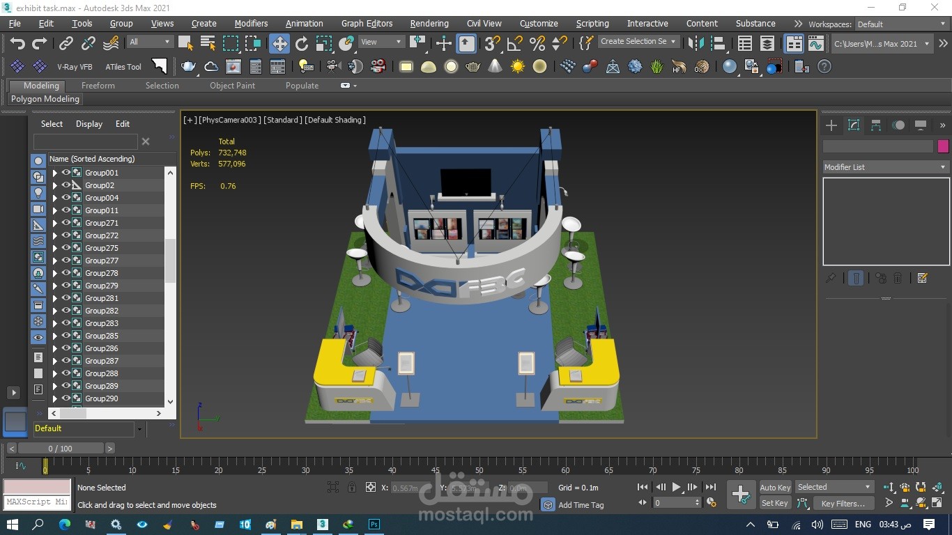952x535 pixels.
Task: Switch to the Freeform ribbon tab
Action: [98, 86]
